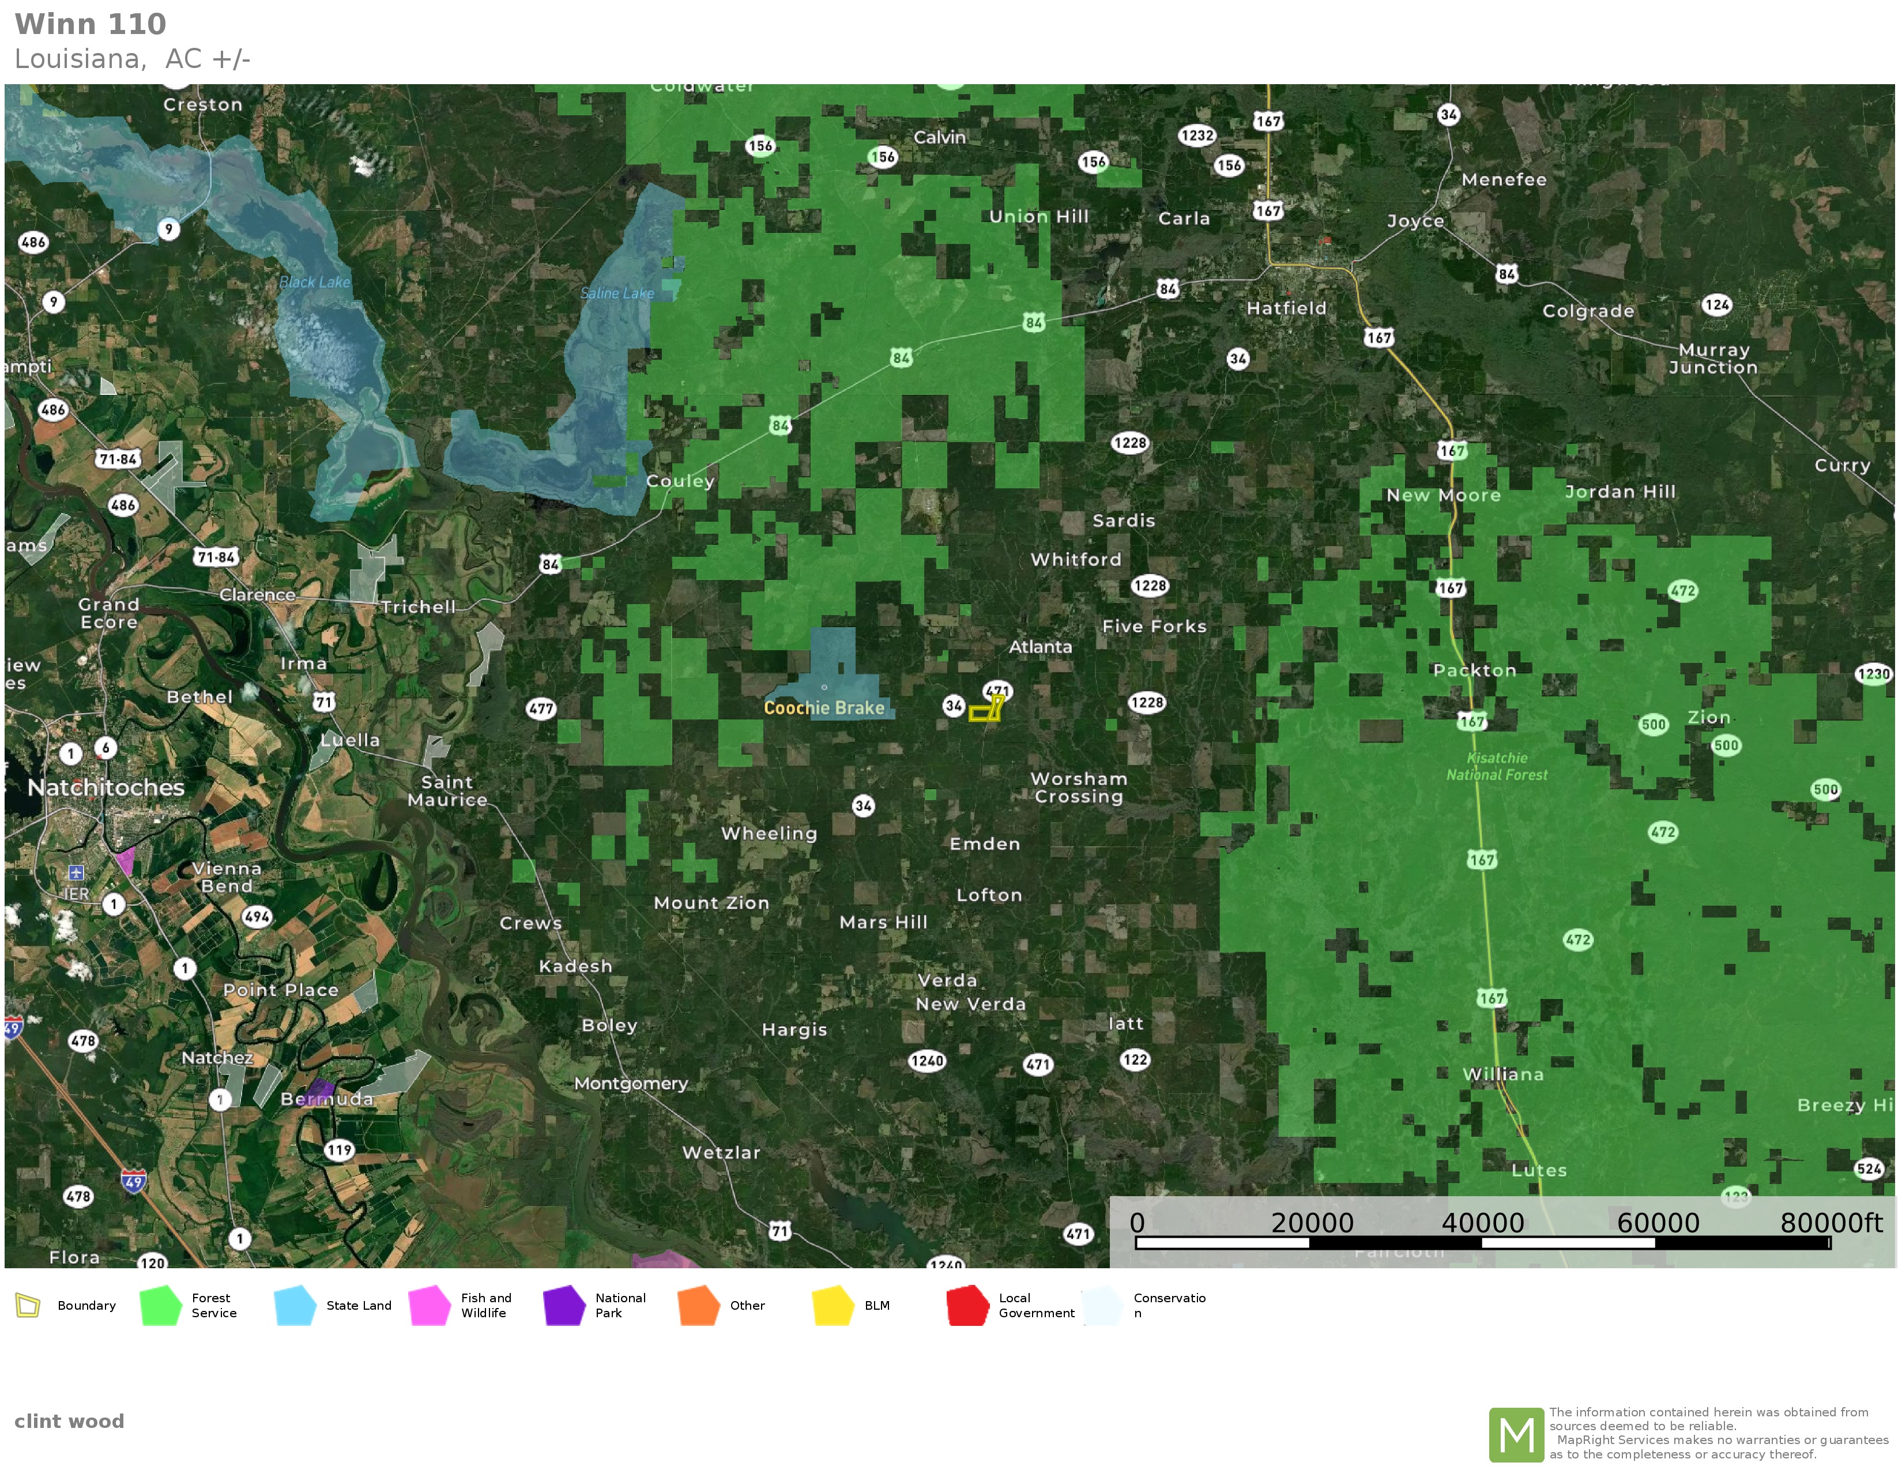Click the Highway 477 route marker

[541, 708]
